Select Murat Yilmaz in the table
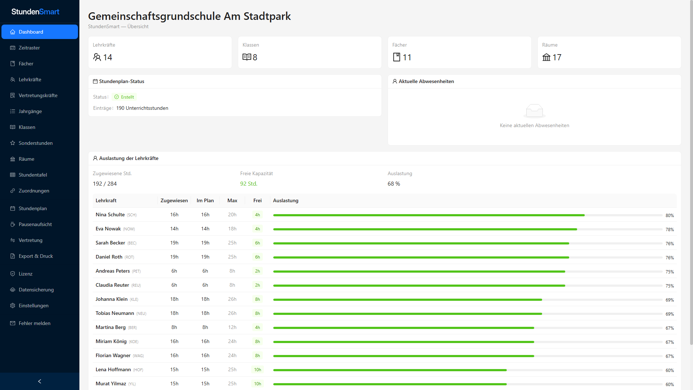 (x=111, y=383)
